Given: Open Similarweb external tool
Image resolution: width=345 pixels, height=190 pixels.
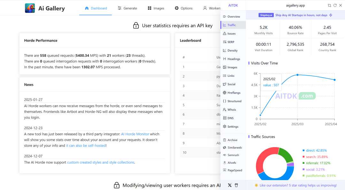Looking at the screenshot, I should (x=233, y=147).
